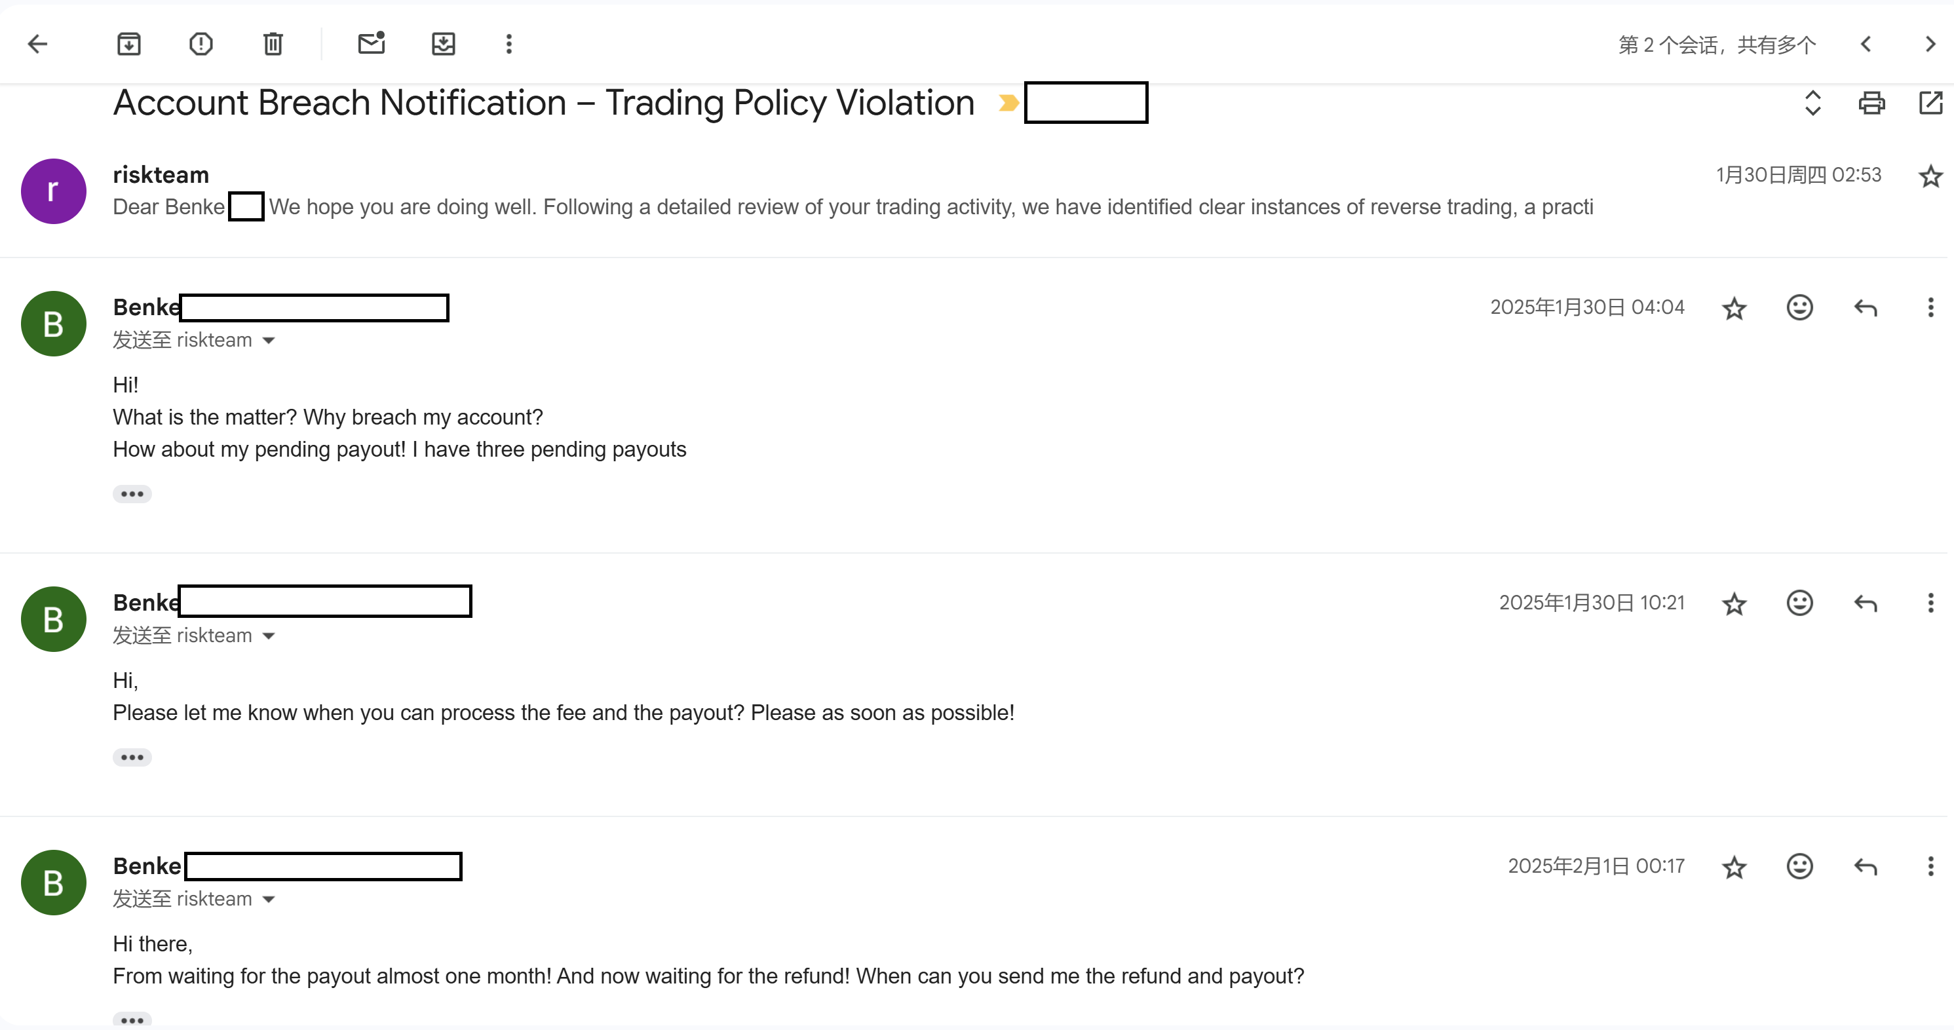Expand or collapse all messages in thread
The image size is (1954, 1030).
1812,102
